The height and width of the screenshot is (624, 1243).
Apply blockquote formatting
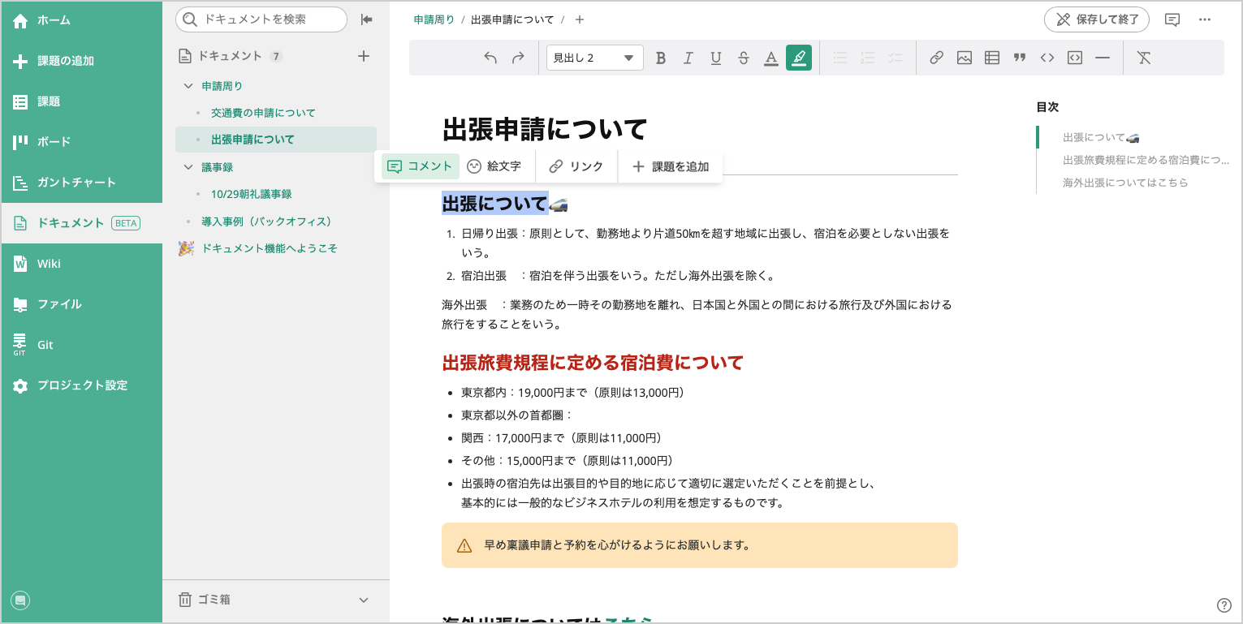pyautogui.click(x=1019, y=58)
